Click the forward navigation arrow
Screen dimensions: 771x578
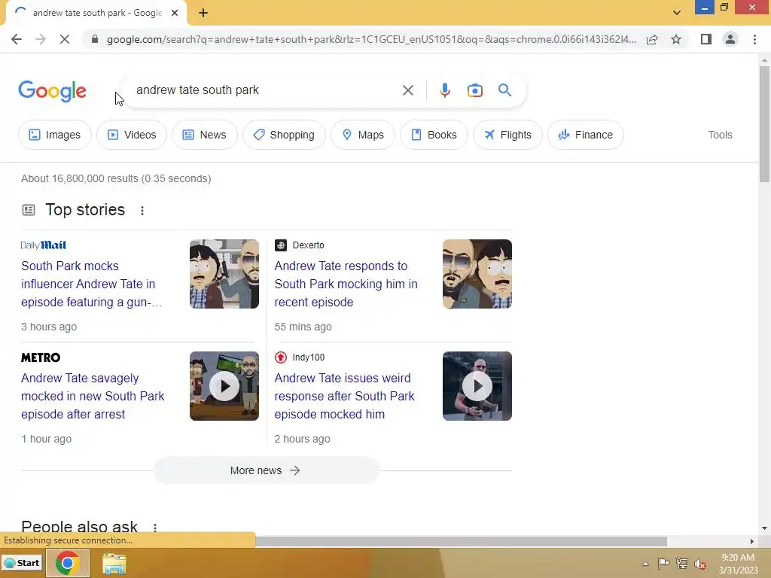pyautogui.click(x=41, y=39)
